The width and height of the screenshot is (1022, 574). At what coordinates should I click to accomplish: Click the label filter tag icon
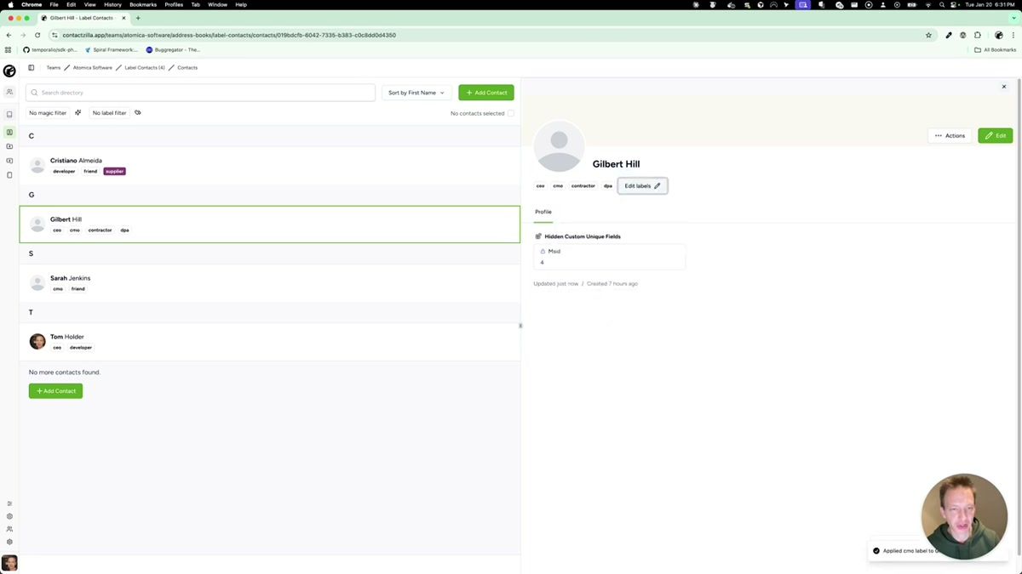[137, 112]
